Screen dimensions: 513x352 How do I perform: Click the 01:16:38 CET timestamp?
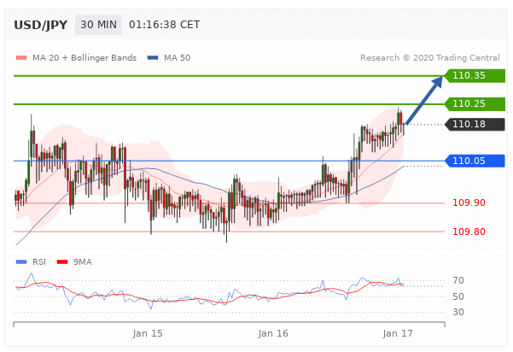point(164,25)
